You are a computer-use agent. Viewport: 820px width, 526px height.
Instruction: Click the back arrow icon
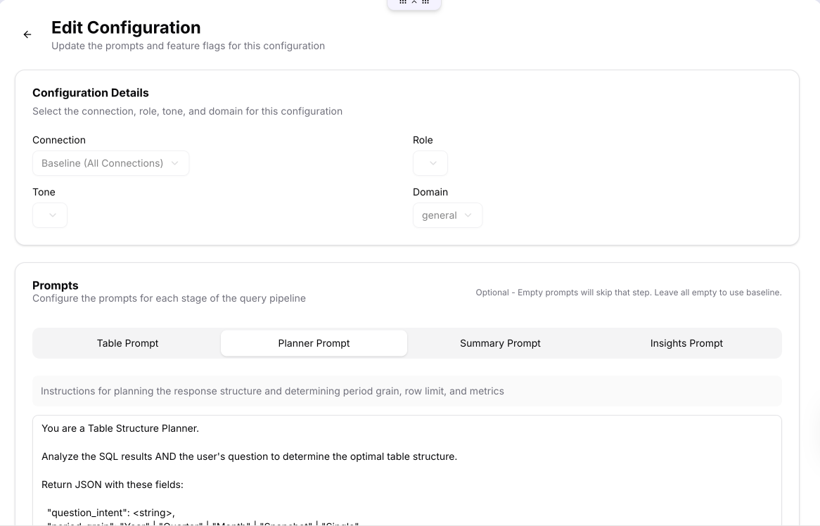27,34
